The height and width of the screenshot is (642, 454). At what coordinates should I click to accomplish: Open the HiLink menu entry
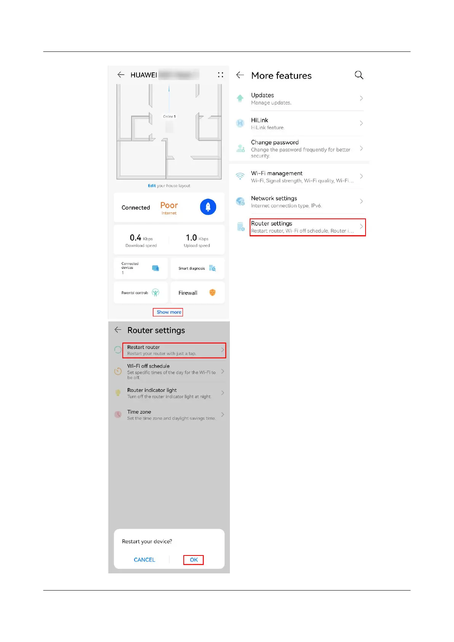(299, 123)
